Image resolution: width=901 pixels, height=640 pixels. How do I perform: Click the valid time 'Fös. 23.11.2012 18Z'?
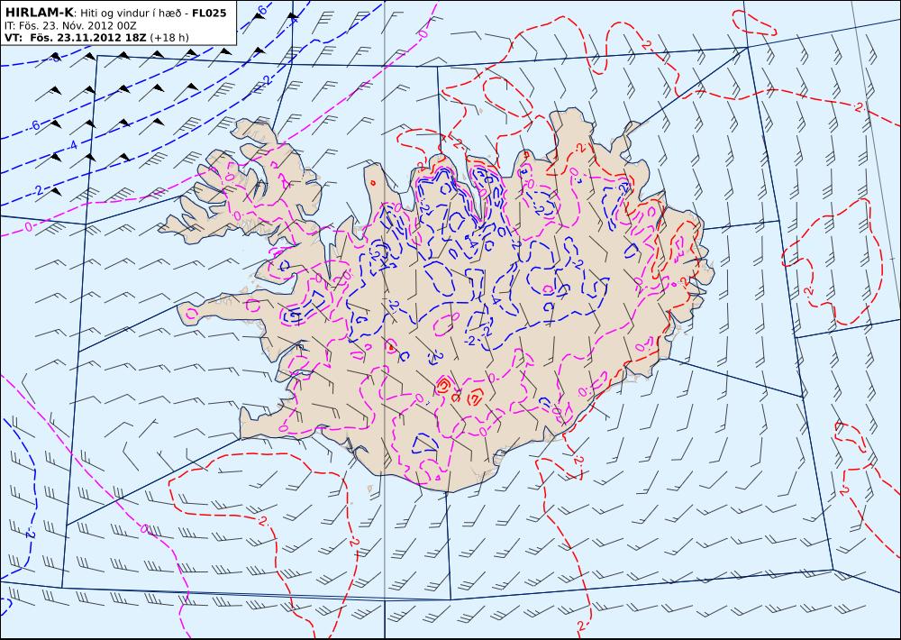88,37
